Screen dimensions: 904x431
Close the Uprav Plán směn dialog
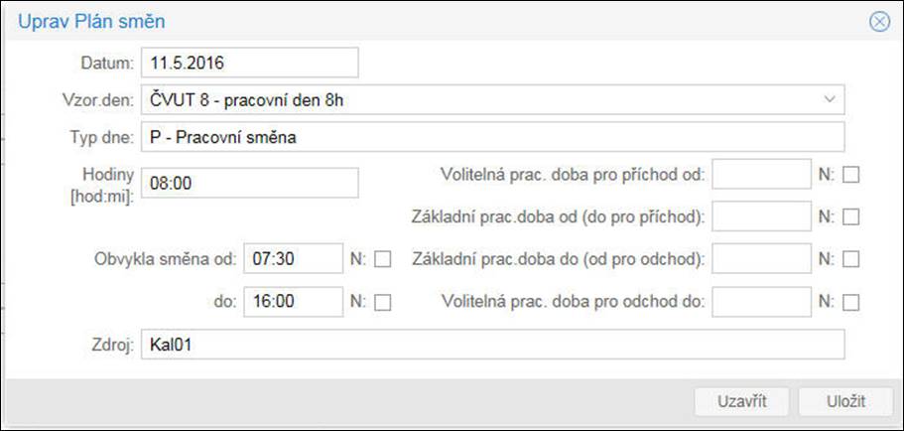[879, 21]
